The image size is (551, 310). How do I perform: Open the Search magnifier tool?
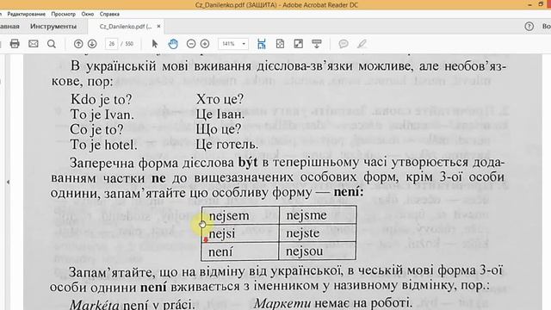coord(52,44)
